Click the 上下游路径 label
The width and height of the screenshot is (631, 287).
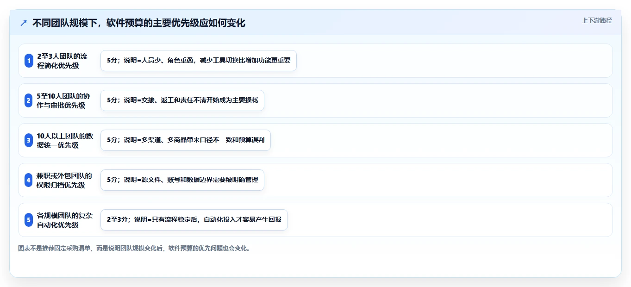click(597, 20)
